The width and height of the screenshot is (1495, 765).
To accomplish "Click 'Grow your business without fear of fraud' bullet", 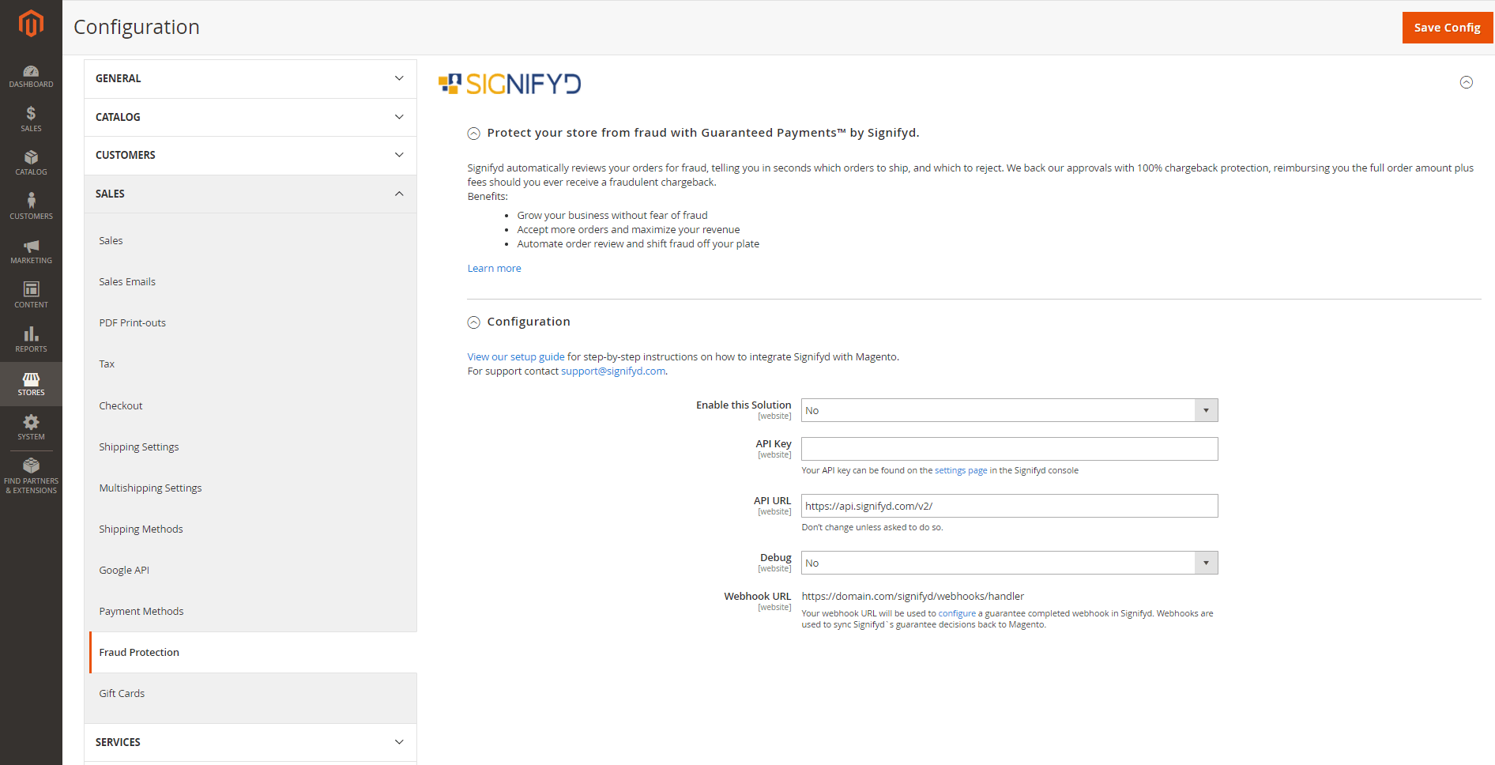I will tap(612, 215).
